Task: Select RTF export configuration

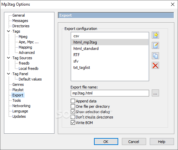Action: point(110,55)
